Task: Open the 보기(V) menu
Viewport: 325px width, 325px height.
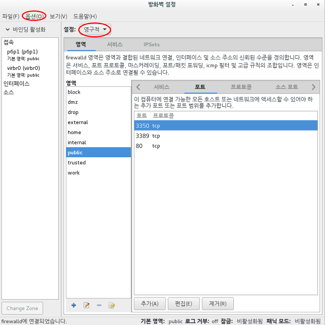Action: [x=58, y=16]
